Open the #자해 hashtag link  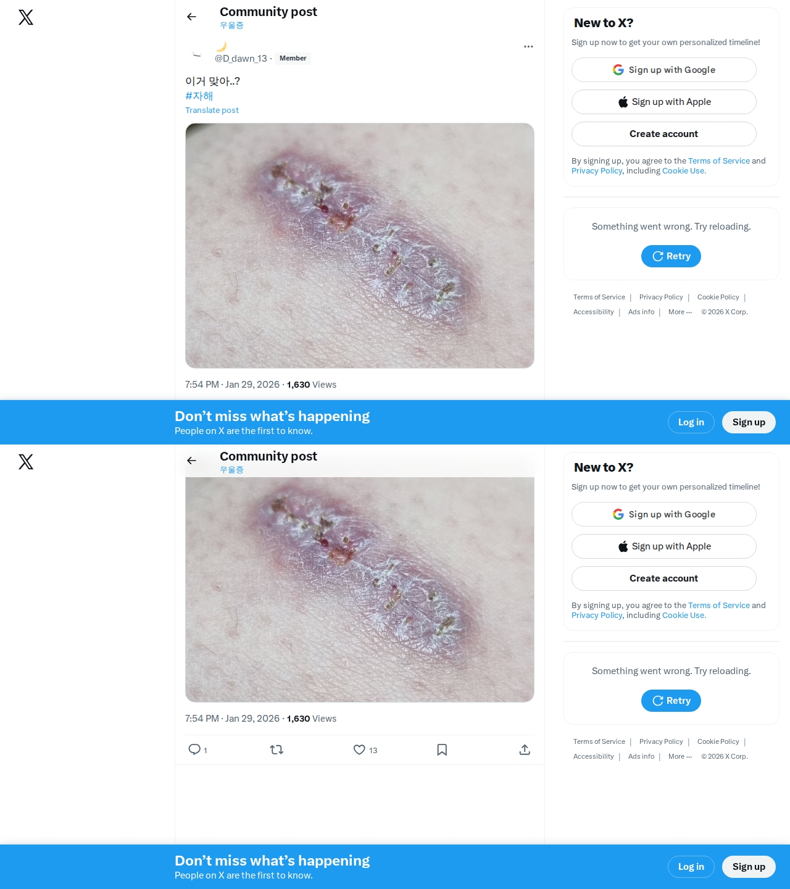(199, 96)
